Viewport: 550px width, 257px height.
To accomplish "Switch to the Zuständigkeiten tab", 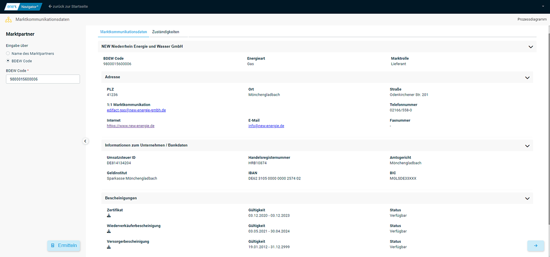I will pos(165,32).
